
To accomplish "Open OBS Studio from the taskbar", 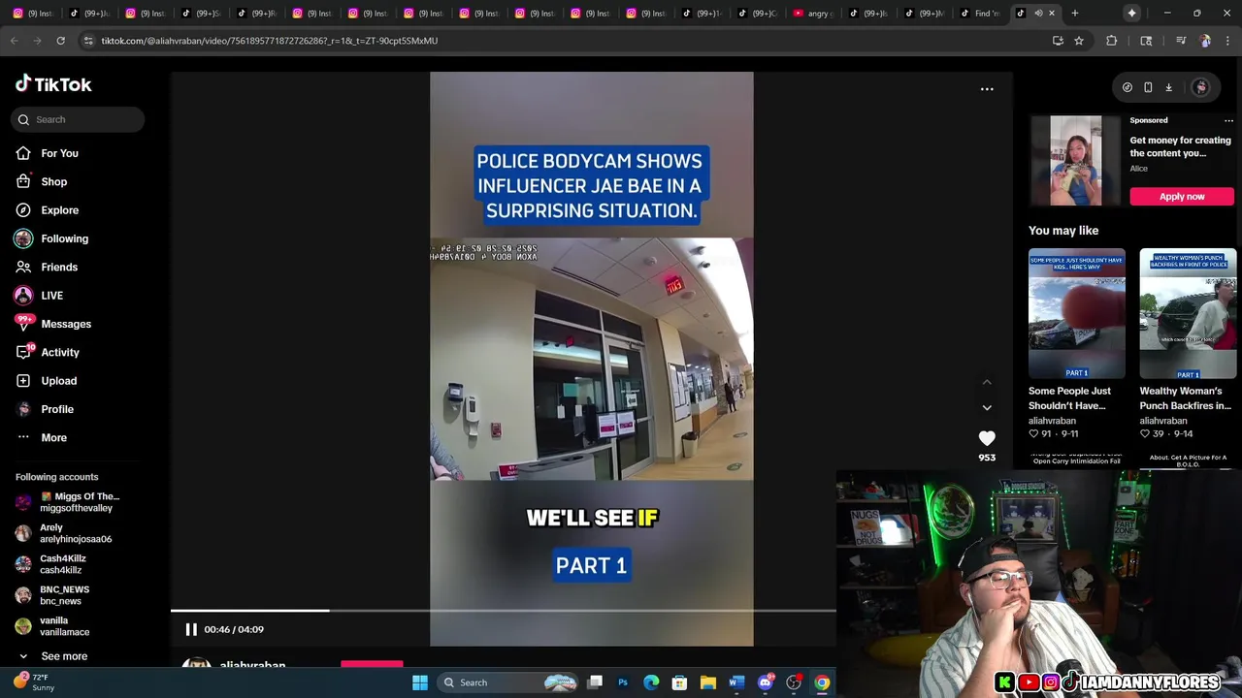I will [x=794, y=682].
